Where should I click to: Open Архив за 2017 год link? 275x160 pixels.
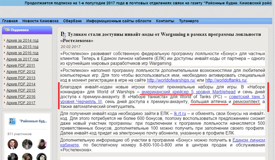coord(22,59)
